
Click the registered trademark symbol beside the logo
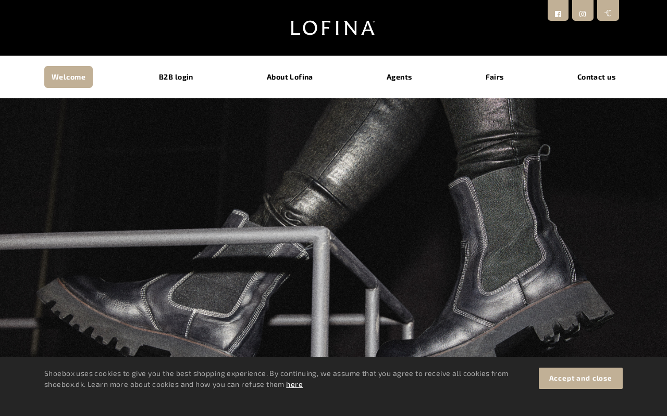pos(374,22)
